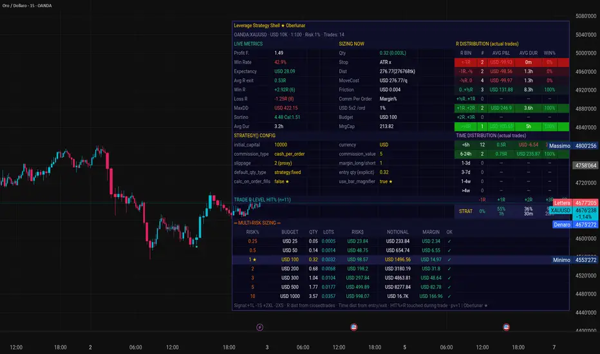This screenshot has width=600, height=354.
Task: Click the footer line starting 'Signal:+1L -1S'
Action: (x=361, y=306)
